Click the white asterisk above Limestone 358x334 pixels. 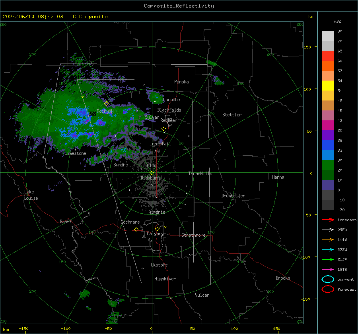pos(75,150)
